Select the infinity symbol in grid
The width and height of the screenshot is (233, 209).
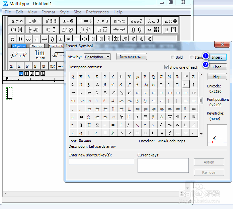177,125
